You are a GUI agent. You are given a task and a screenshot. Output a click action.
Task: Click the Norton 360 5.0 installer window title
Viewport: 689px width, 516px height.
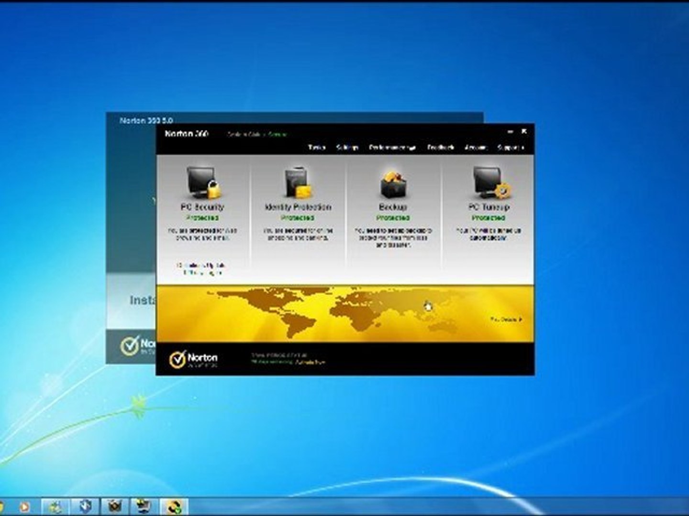(146, 120)
